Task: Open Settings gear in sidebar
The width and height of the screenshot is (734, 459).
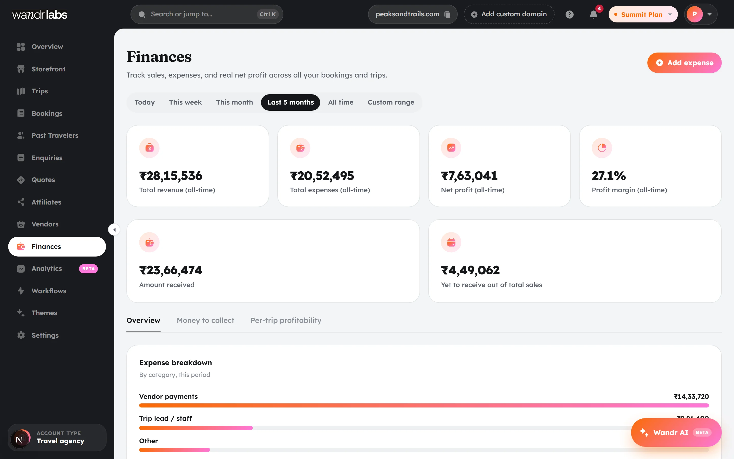Action: pyautogui.click(x=57, y=335)
